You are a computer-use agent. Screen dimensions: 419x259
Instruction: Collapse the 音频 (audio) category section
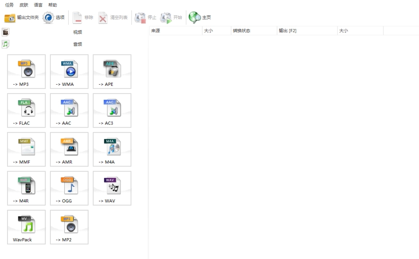77,44
